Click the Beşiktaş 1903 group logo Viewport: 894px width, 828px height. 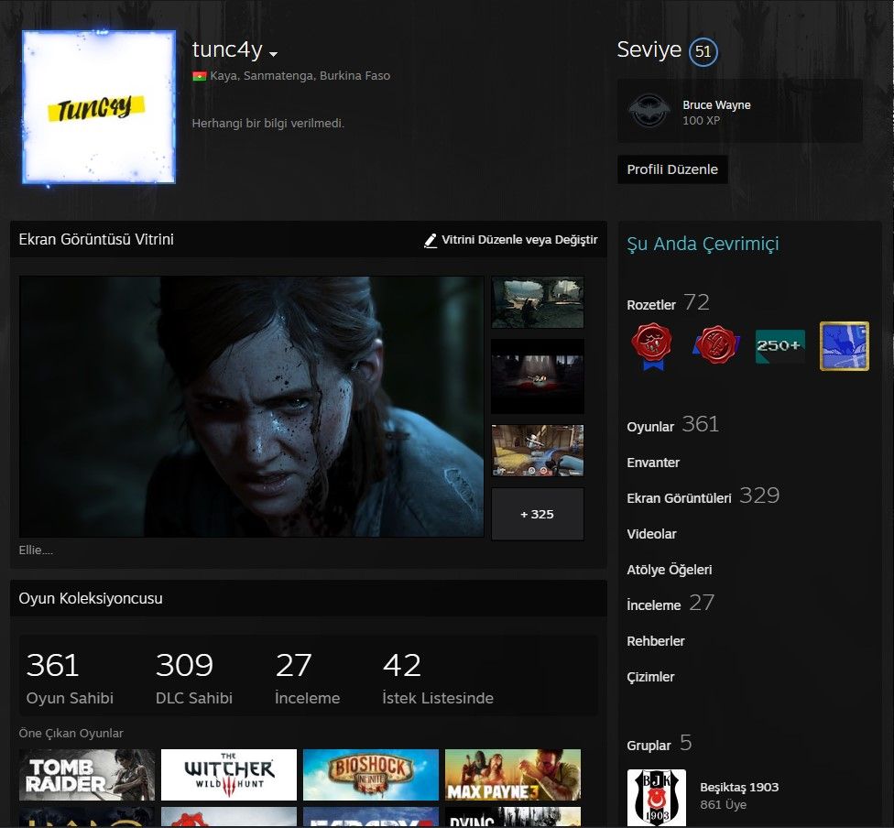(x=656, y=798)
